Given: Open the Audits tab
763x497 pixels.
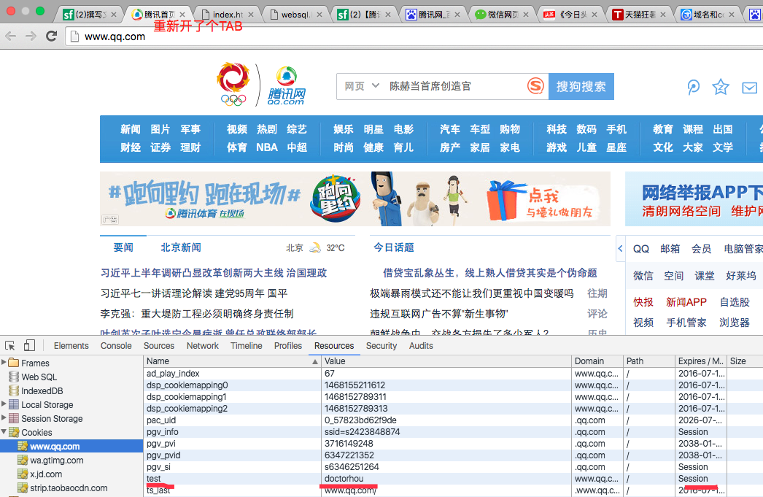Looking at the screenshot, I should 421,346.
